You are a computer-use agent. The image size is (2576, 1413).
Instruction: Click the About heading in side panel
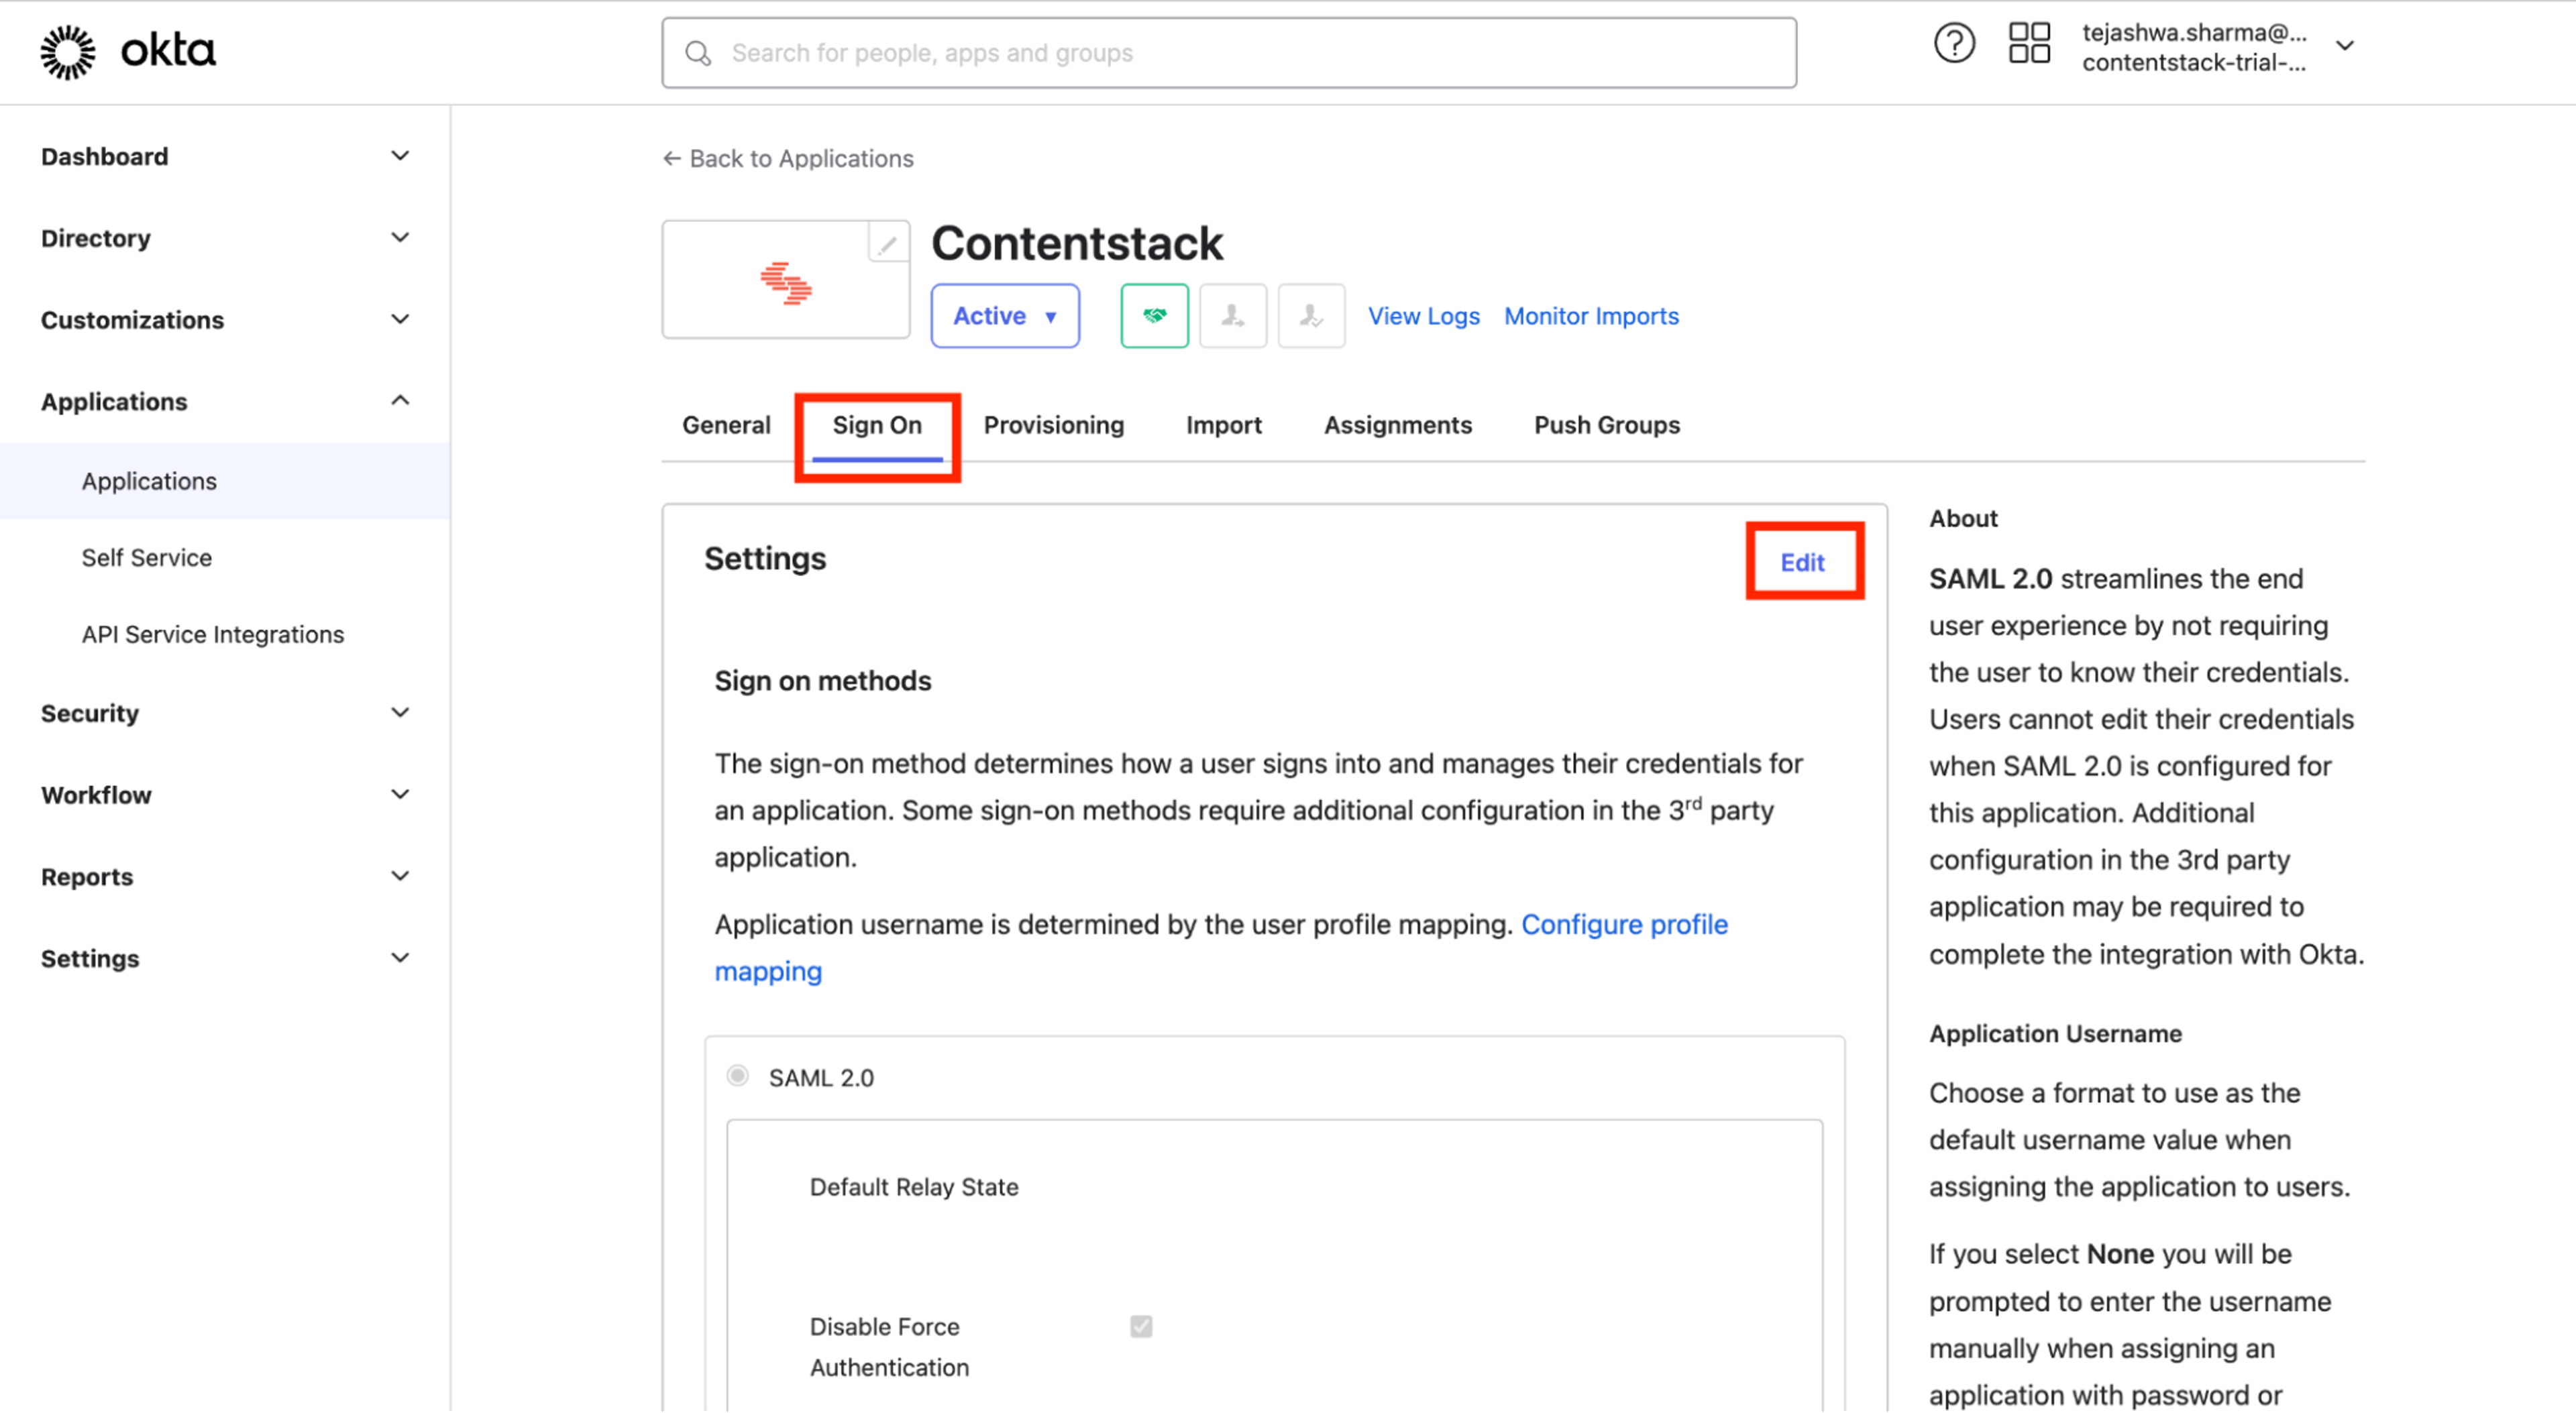coord(1963,518)
